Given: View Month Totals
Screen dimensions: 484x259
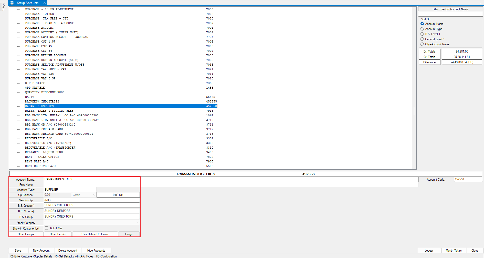Looking at the screenshot, I should click(454, 251).
